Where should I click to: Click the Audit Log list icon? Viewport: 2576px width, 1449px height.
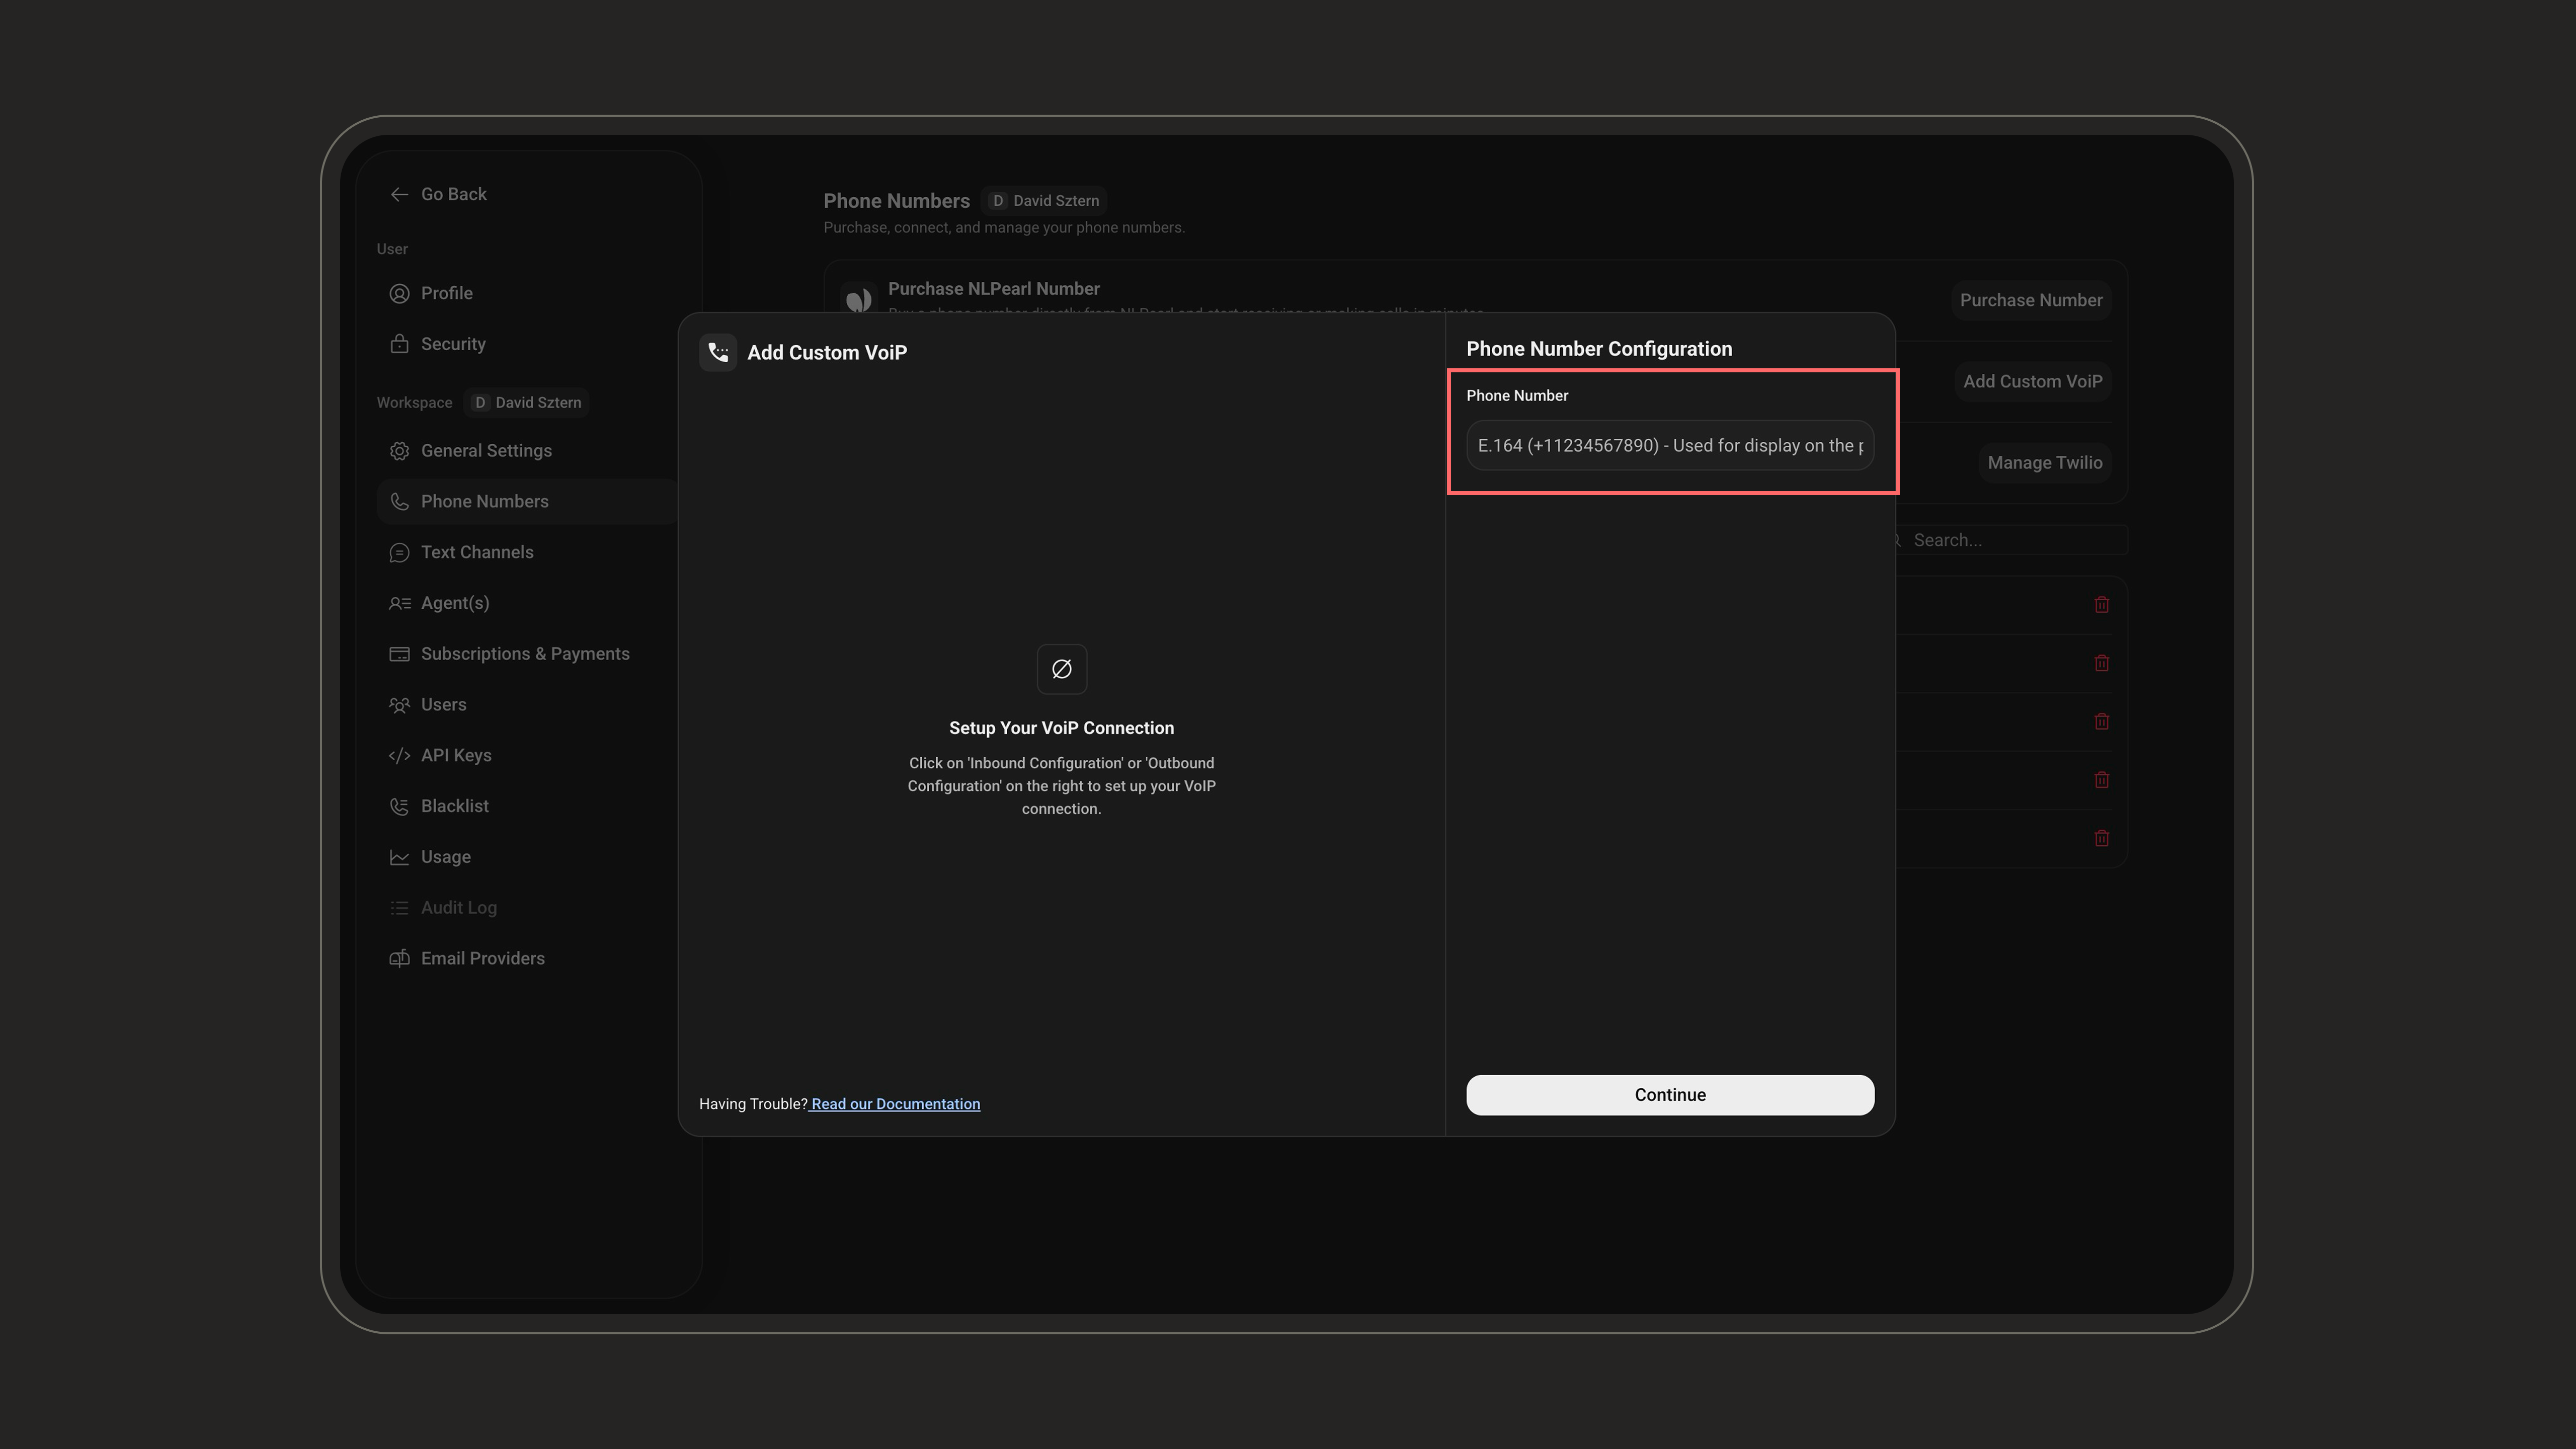click(399, 908)
